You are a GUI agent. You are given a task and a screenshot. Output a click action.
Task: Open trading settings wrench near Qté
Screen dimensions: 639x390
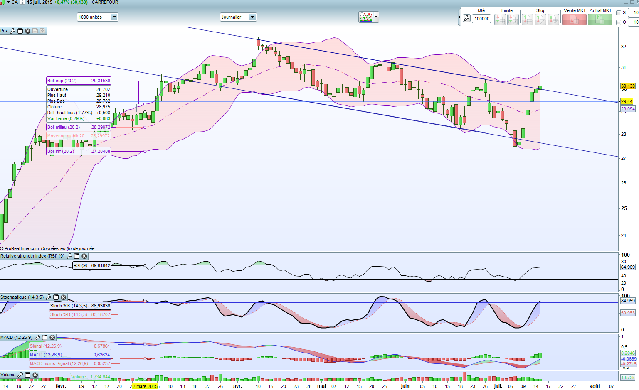coord(466,19)
